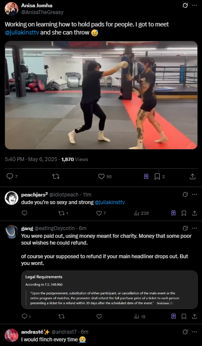
Task: Open more options on gang's reply
Action: [x=194, y=228]
